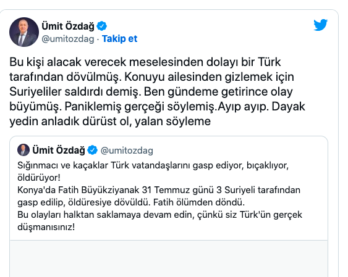Click the verified badge beside the top name
The width and height of the screenshot is (348, 277).
(x=102, y=26)
